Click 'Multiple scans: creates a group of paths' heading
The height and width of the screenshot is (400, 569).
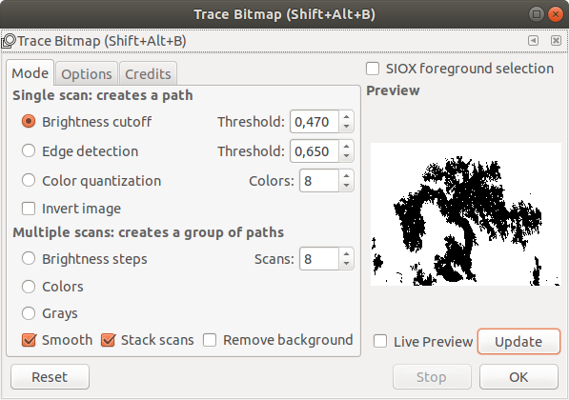pos(149,232)
